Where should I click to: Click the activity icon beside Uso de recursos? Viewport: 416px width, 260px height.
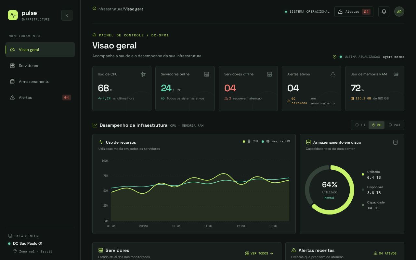[x=101, y=142]
